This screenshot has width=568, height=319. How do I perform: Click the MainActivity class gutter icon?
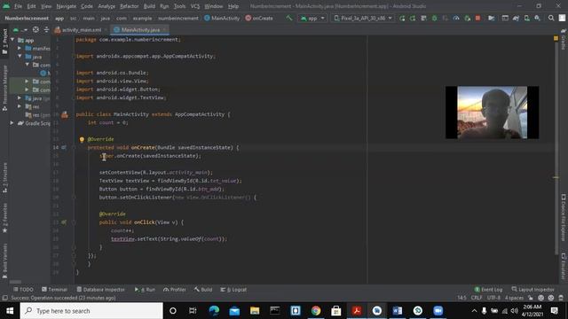coord(65,114)
